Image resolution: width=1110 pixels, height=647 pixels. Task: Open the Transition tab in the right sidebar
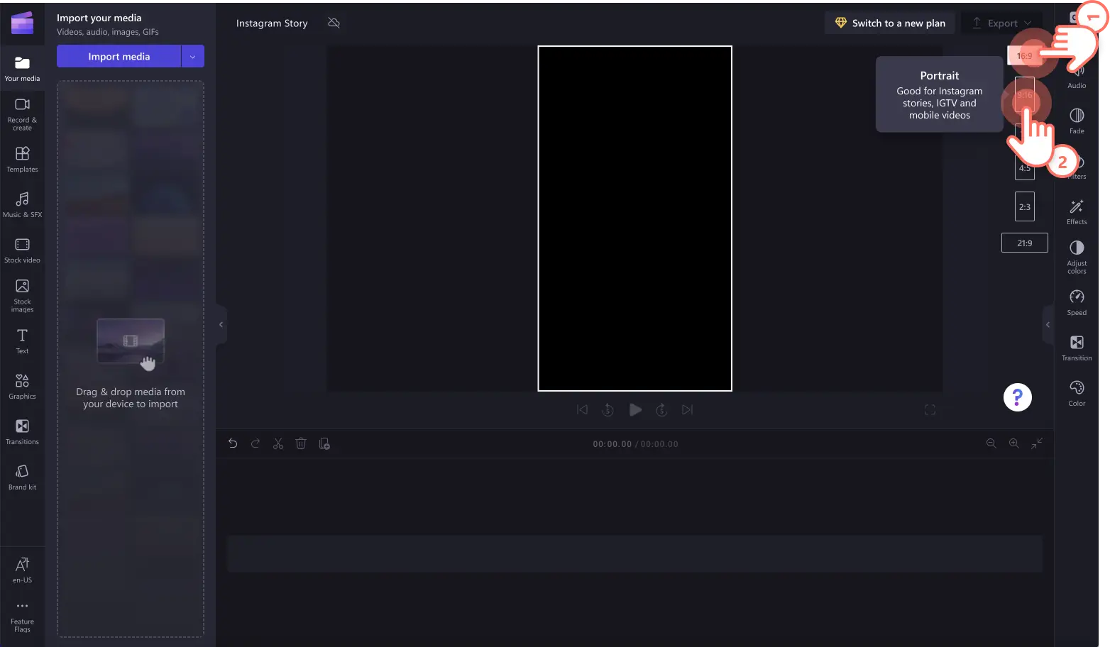pos(1077,348)
